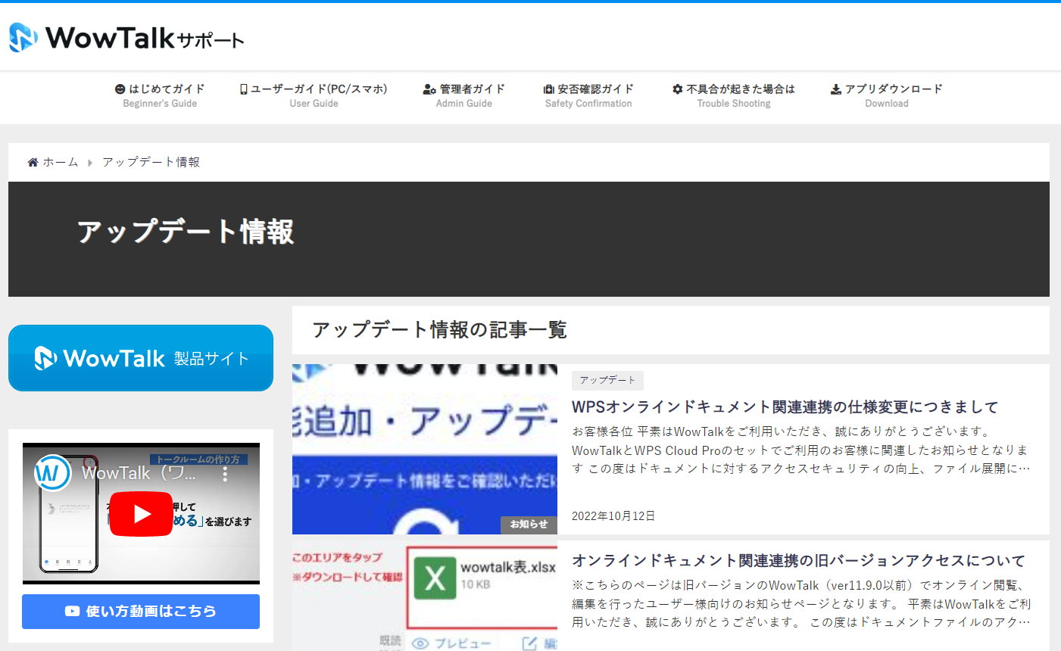Click the WowTalk 製品サイト banner button
Screen dimensions: 1061x651
[x=141, y=358]
